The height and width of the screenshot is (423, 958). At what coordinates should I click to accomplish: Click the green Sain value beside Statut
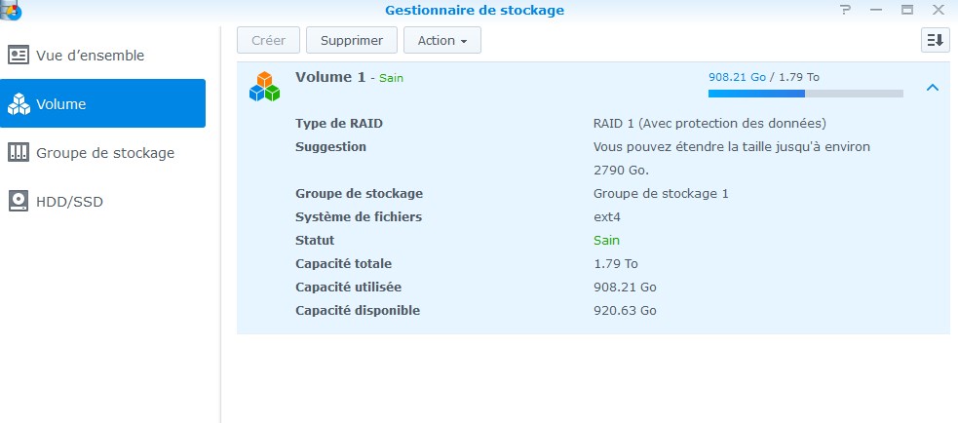pos(606,240)
